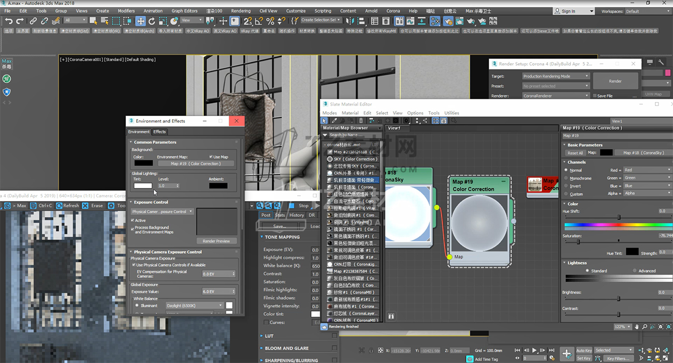Open the Rendering menu

(241, 11)
